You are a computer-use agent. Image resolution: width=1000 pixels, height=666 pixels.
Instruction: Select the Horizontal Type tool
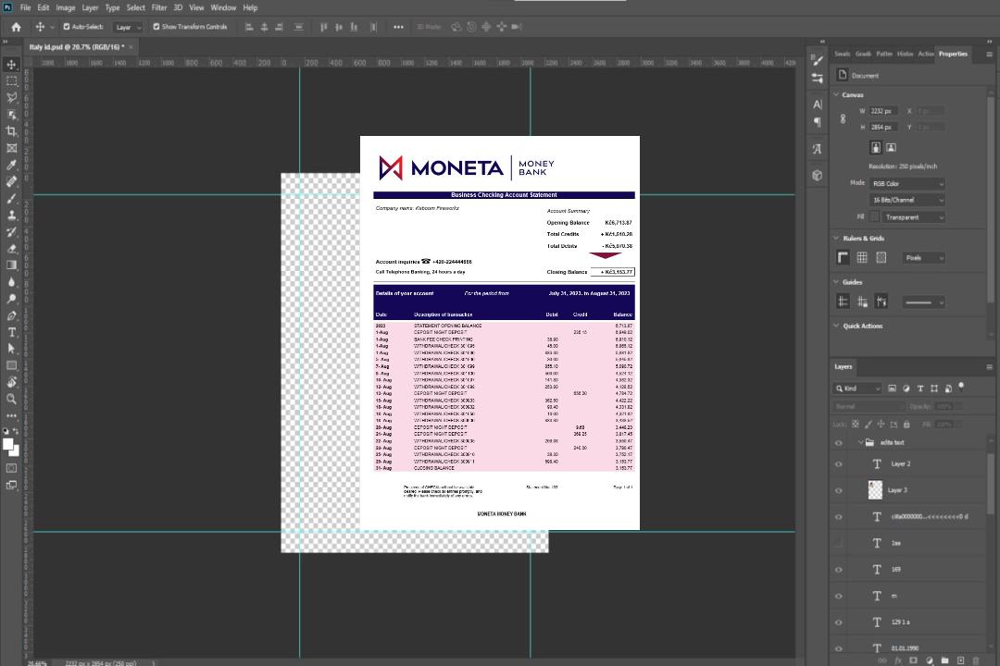click(x=11, y=332)
